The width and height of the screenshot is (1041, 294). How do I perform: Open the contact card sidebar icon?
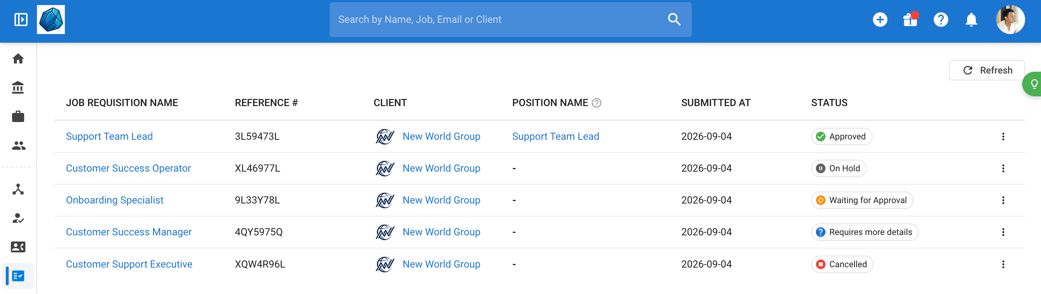pos(18,247)
